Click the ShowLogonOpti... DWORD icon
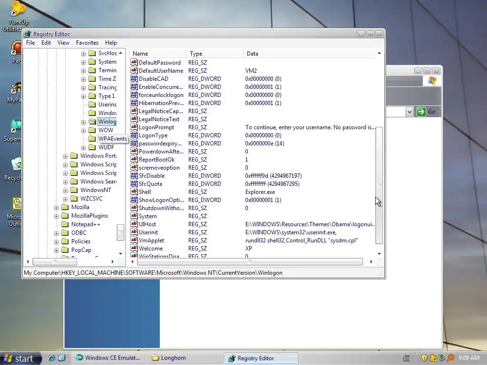 pyautogui.click(x=134, y=199)
